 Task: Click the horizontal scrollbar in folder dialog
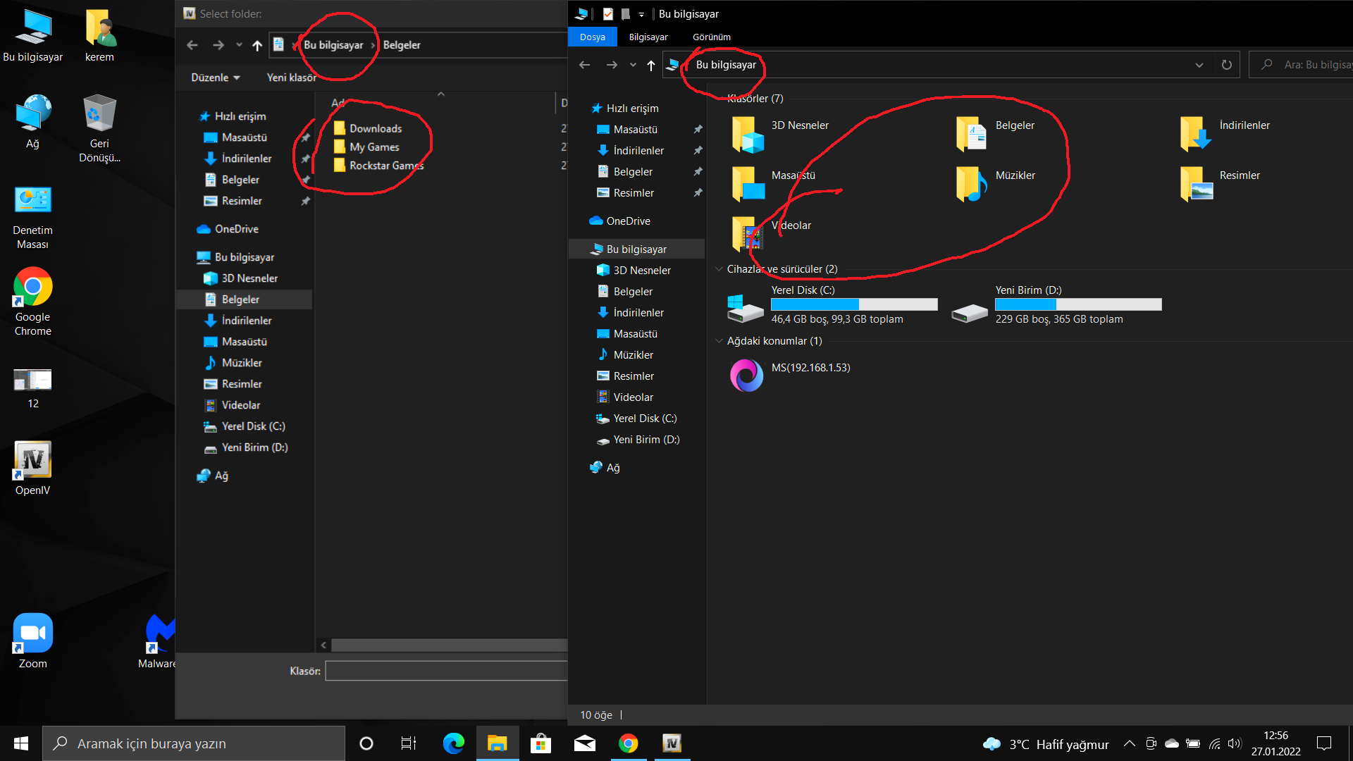(x=448, y=645)
